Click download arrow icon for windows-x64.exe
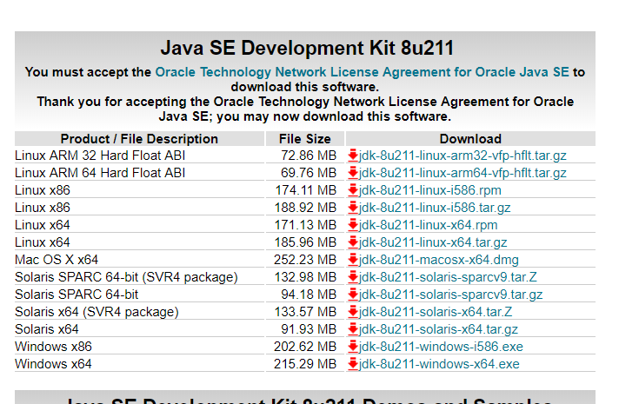Image resolution: width=619 pixels, height=404 pixels. tap(353, 364)
